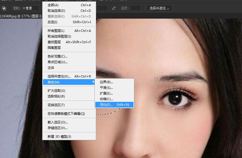Choose 收缩(C) to contract selection

[106, 99]
